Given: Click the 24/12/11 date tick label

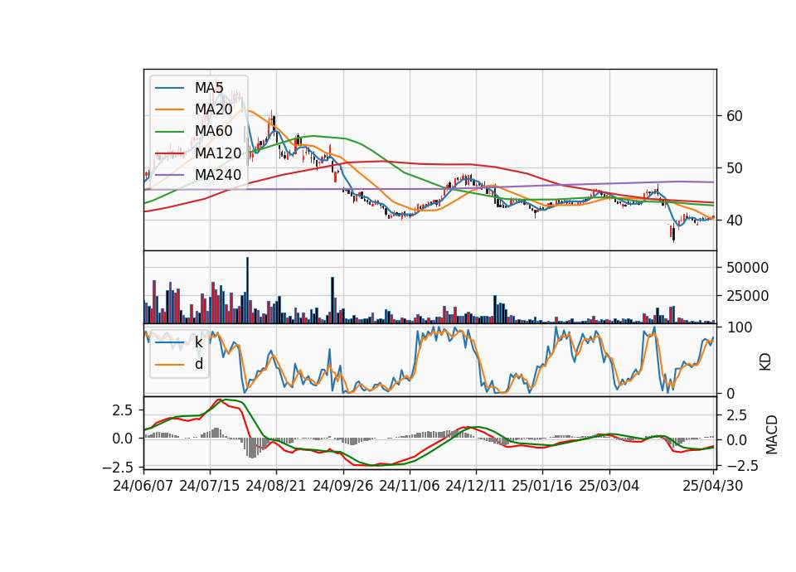Looking at the screenshot, I should [476, 486].
